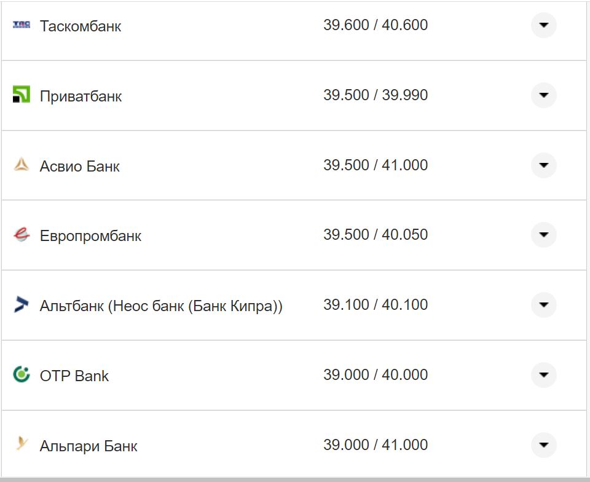Expand the Приватбанк row dropdown arrow
Viewport: 590px width, 482px height.
coord(543,95)
